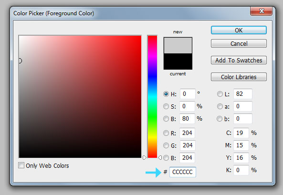Click the OK button
This screenshot has height=195, width=283.
pos(239,30)
